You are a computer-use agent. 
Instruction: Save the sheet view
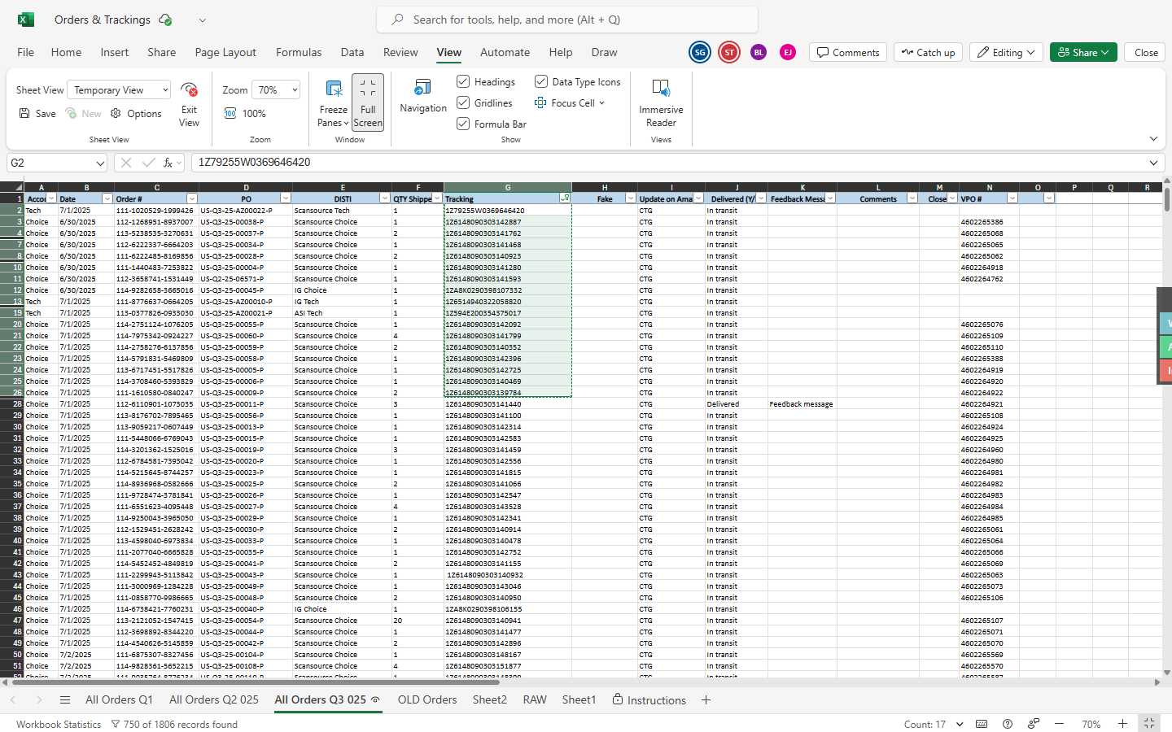click(37, 114)
